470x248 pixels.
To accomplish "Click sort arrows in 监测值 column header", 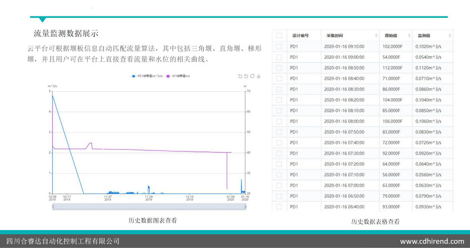I will 450,35.
